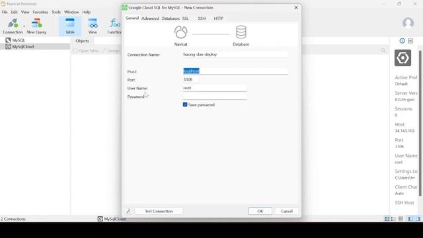Select the View toolbar icon

[x=93, y=26]
